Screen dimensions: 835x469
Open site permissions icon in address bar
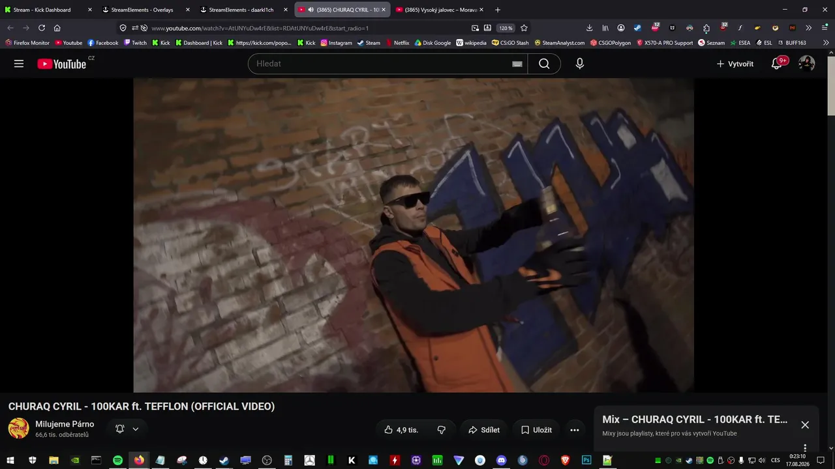click(135, 28)
